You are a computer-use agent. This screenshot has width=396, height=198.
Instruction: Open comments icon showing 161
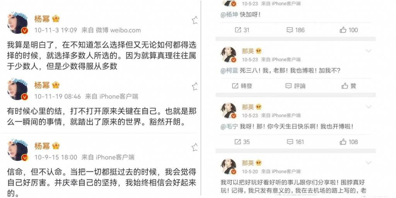(295, 142)
